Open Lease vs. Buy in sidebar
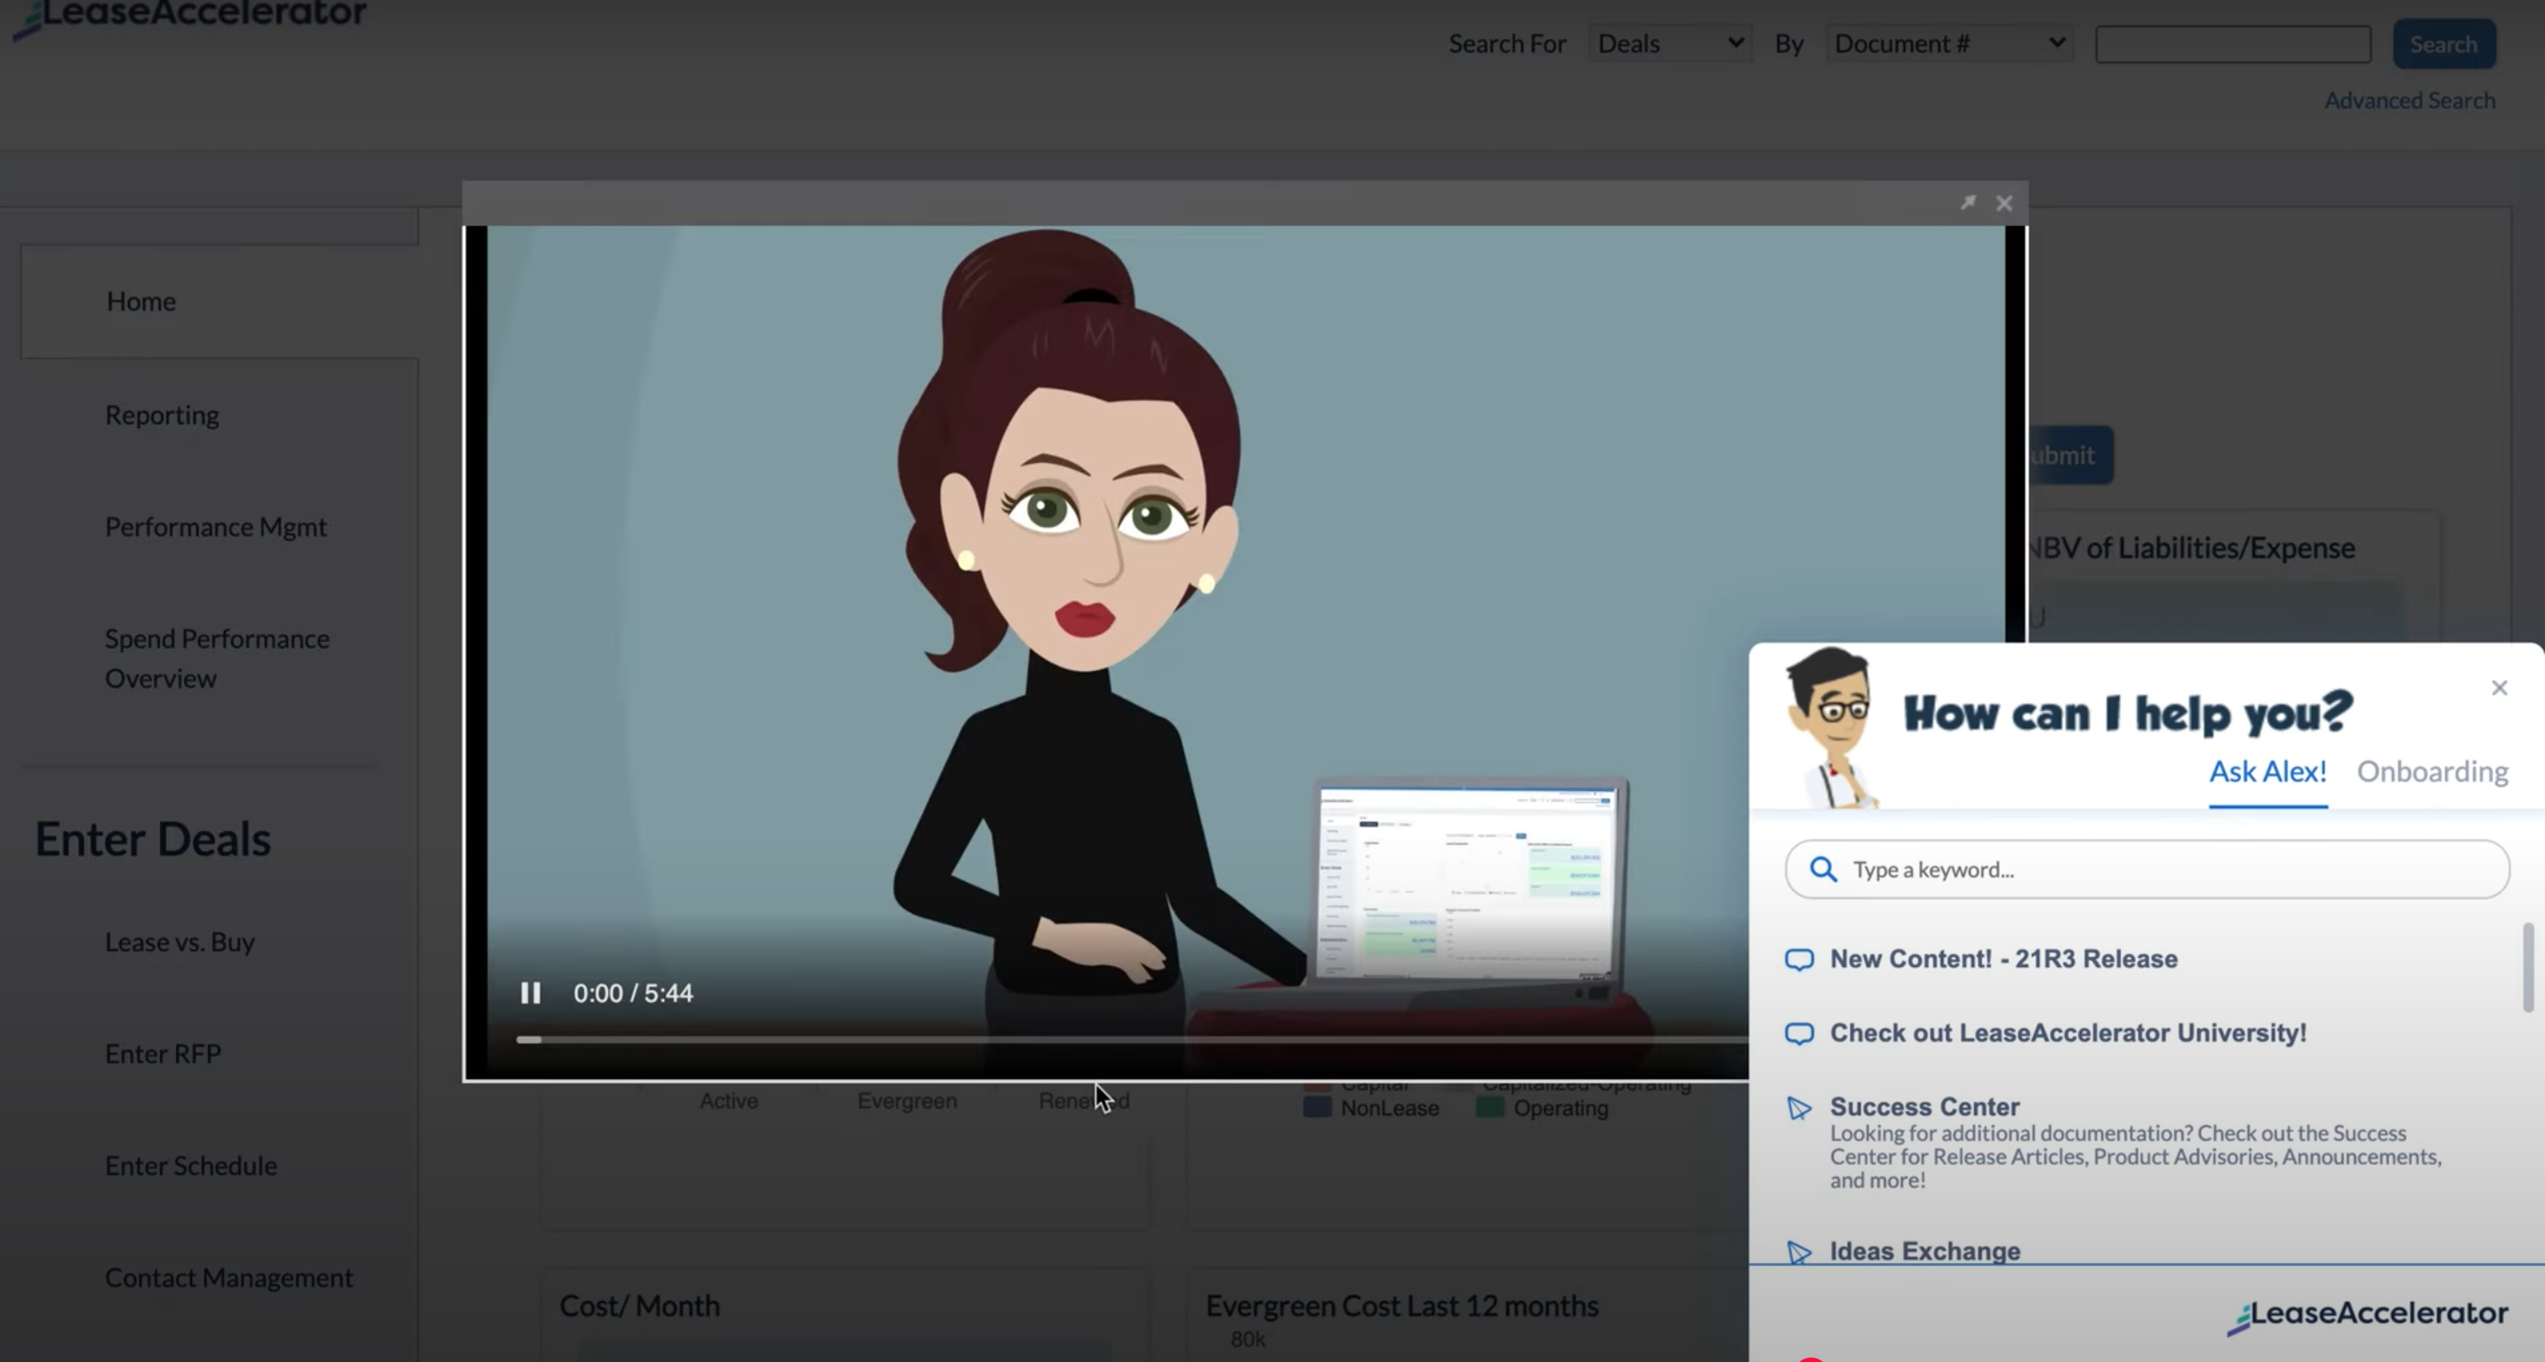This screenshot has width=2545, height=1362. [180, 941]
